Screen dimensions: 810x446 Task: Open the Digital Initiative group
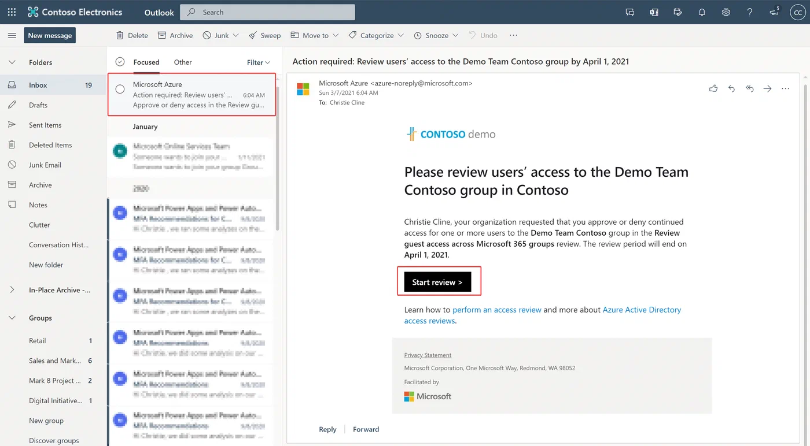[x=53, y=400]
